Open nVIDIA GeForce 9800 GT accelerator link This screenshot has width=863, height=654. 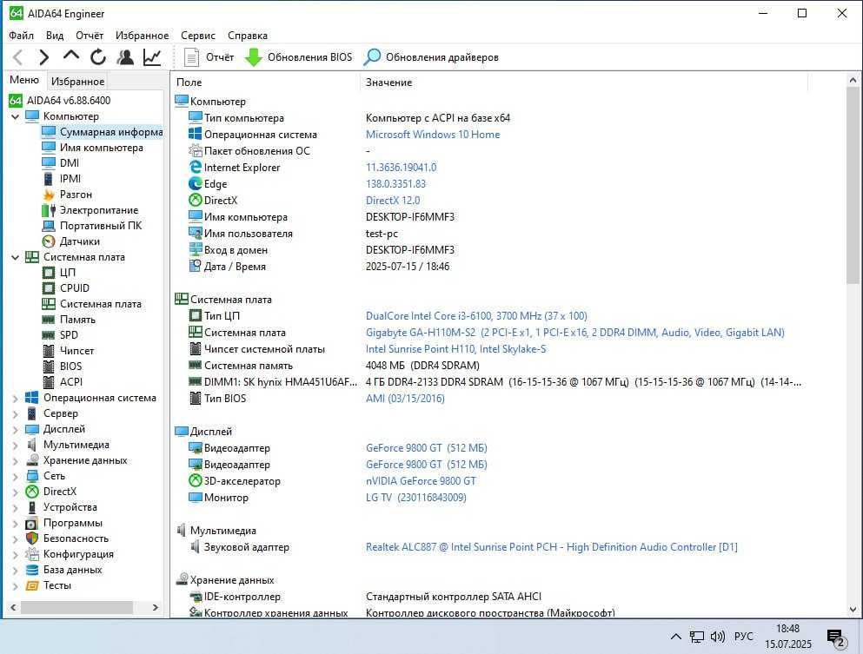point(421,481)
